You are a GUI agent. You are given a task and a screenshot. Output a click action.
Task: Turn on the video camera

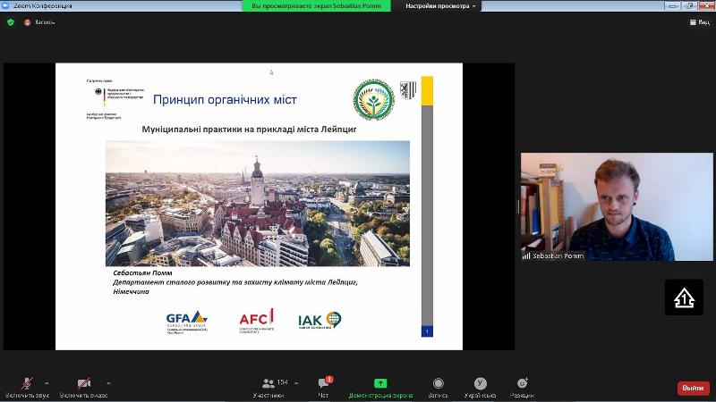pyautogui.click(x=83, y=384)
